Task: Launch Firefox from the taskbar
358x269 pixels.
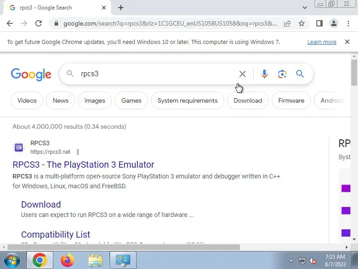Action: pos(68,260)
